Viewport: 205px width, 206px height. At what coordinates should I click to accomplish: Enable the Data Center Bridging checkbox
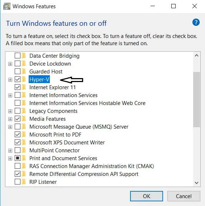[x=18, y=56]
